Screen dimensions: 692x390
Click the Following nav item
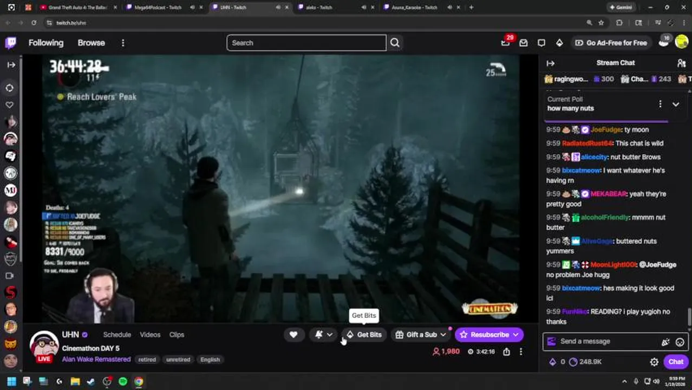(46, 43)
